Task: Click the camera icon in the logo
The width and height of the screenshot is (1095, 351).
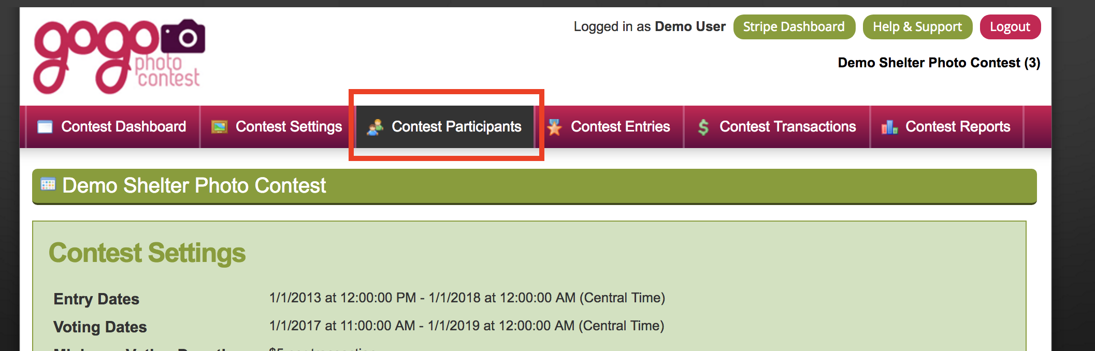Action: (183, 36)
